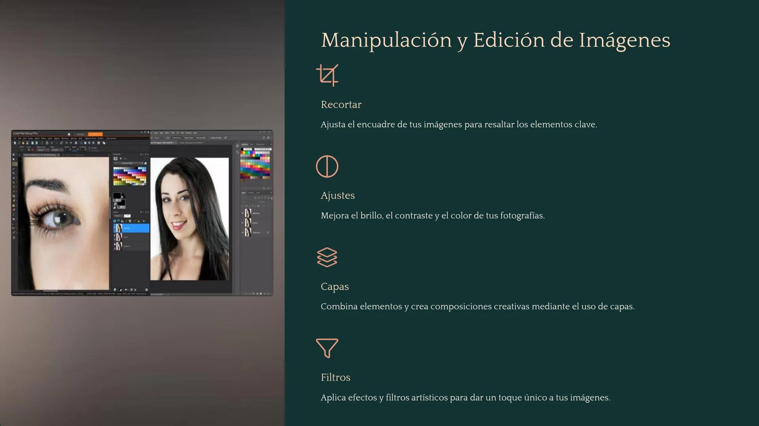759x426 pixels.
Task: Click the selected layer's thumbnail in the Layers palette
Action: click(x=119, y=228)
